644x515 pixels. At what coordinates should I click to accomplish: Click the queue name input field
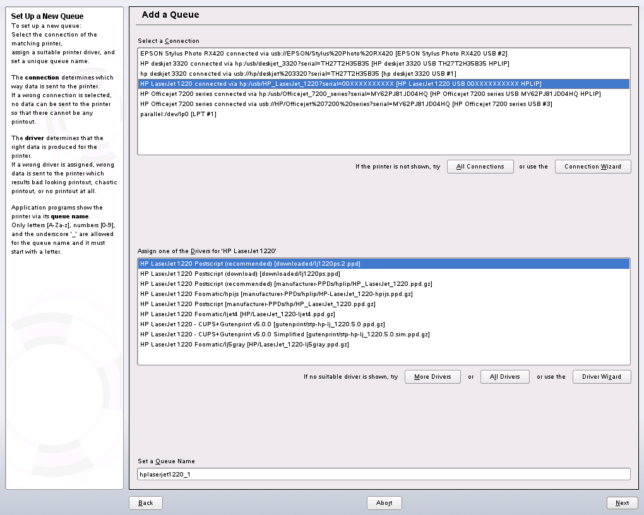point(383,474)
